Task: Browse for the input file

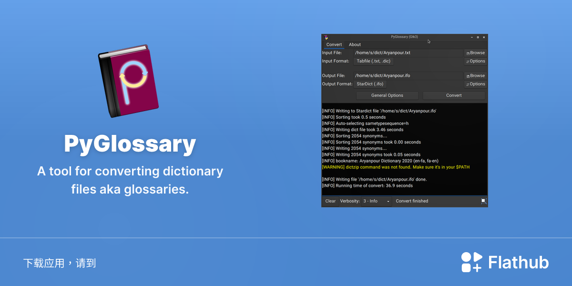Action: [476, 53]
